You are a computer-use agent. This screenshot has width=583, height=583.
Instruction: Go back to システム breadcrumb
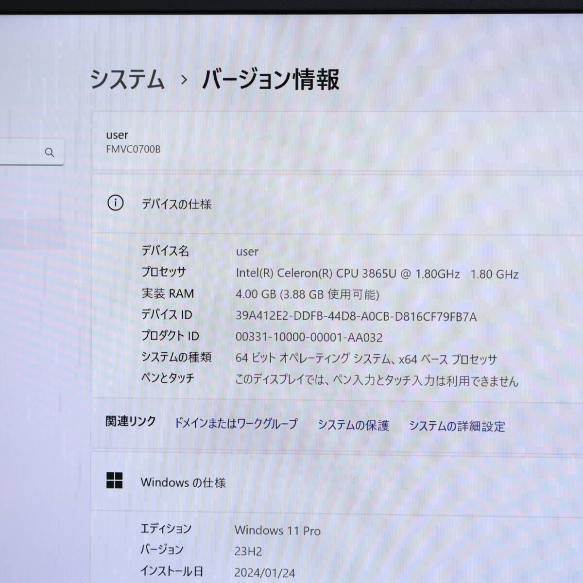point(127,79)
